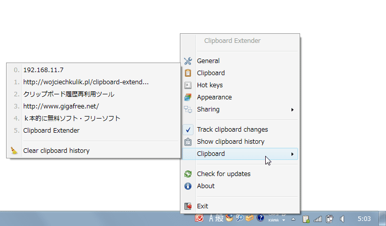
Task: Open the About entry
Action: 240,186
